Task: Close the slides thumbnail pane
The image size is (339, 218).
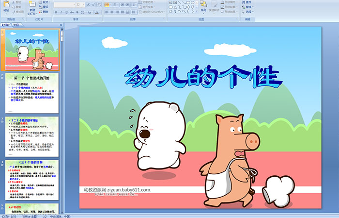Action: 61,25
